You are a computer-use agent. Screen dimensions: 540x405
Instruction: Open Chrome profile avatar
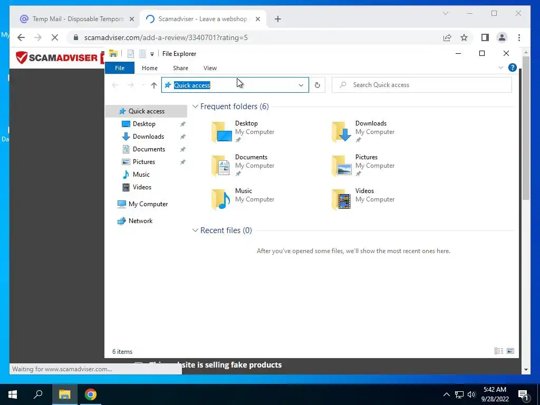pyautogui.click(x=502, y=37)
